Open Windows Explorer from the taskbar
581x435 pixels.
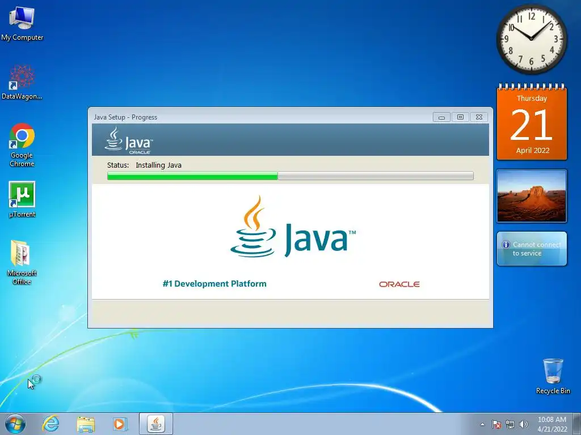(86, 424)
